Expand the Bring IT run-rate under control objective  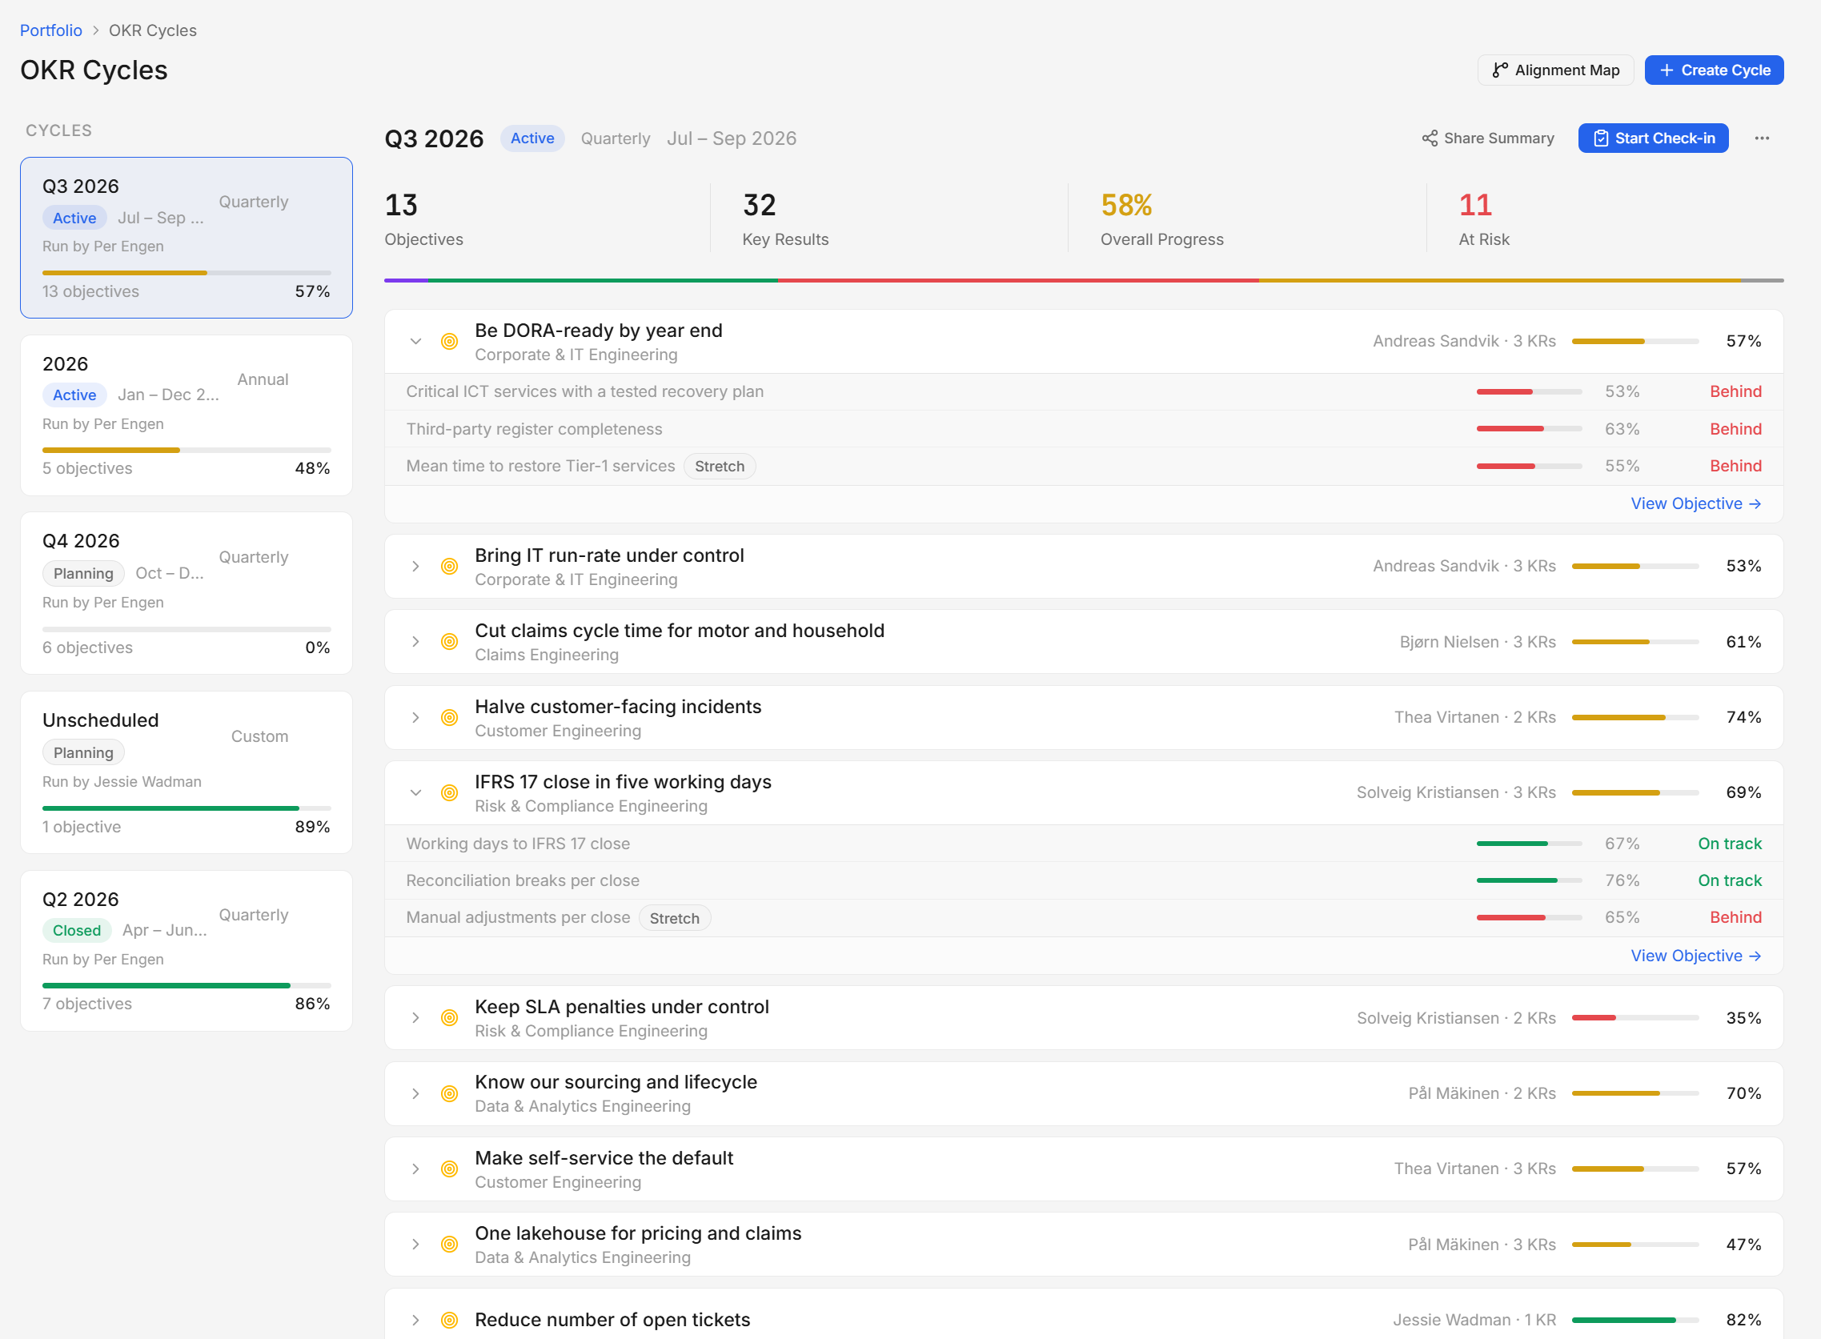415,567
